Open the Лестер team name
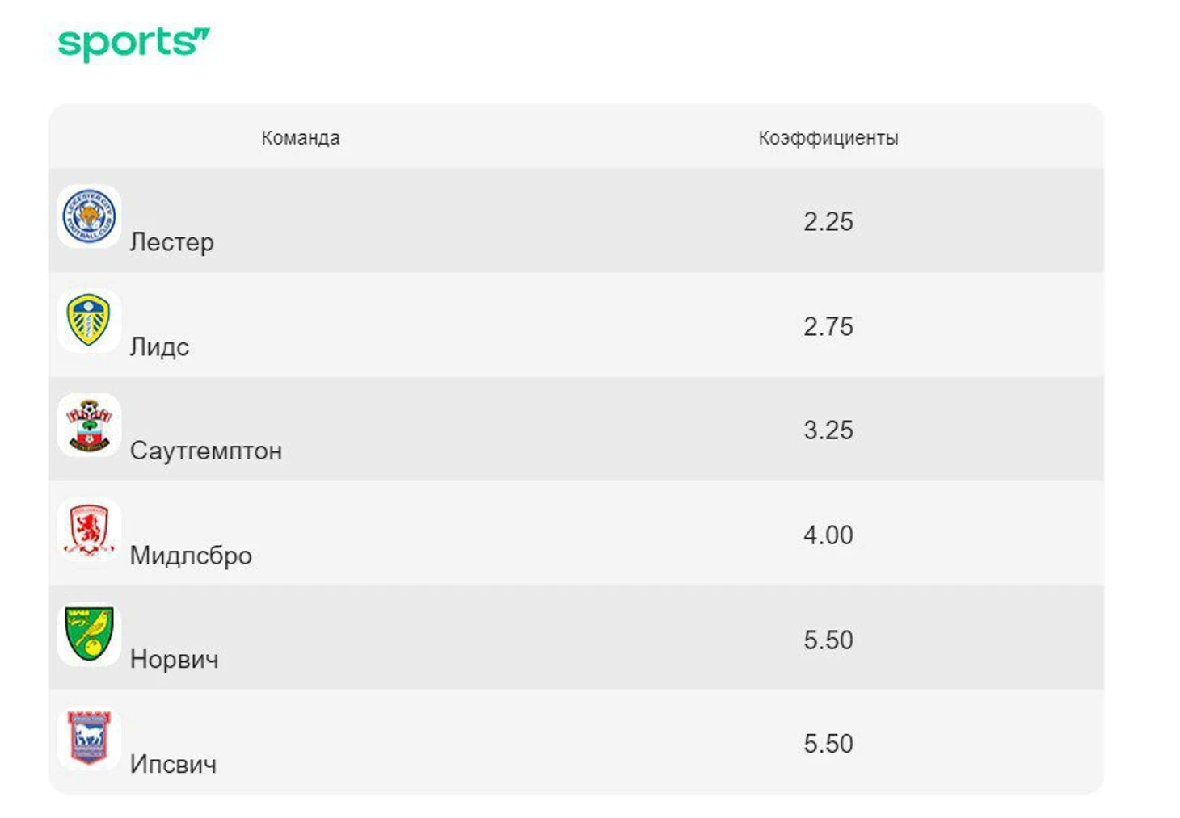 coord(171,241)
